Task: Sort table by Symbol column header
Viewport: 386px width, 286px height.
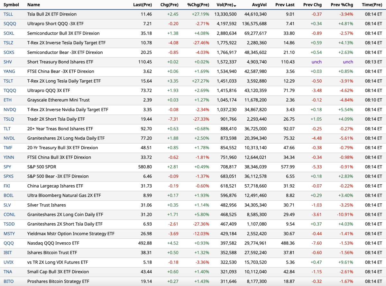Action: coord(11,5)
